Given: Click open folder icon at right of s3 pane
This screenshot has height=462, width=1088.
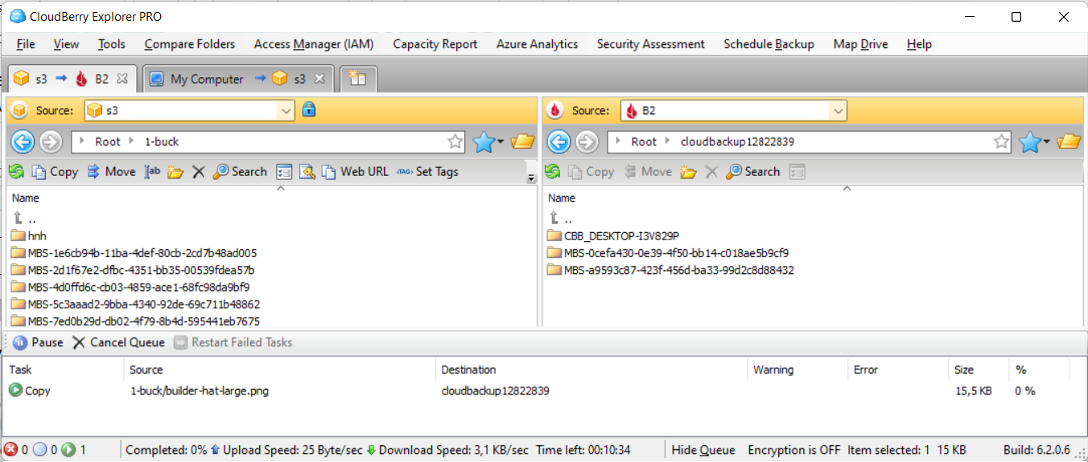Looking at the screenshot, I should pos(523,141).
